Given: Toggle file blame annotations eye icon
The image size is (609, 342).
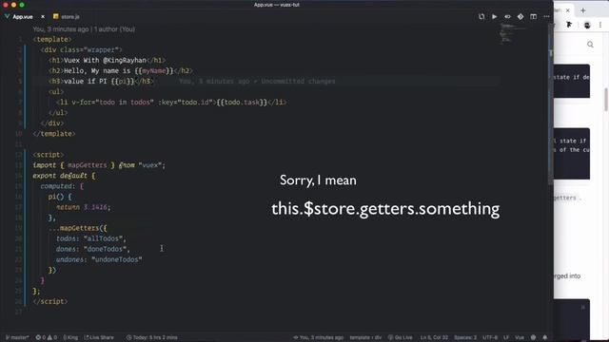Looking at the screenshot, I should (x=507, y=17).
